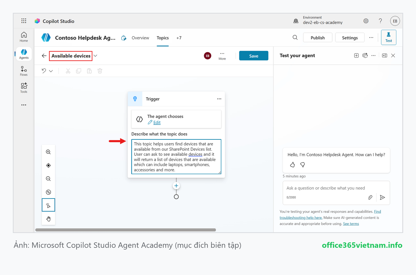
Task: Open the +7 more tabs menu
Action: pos(179,38)
